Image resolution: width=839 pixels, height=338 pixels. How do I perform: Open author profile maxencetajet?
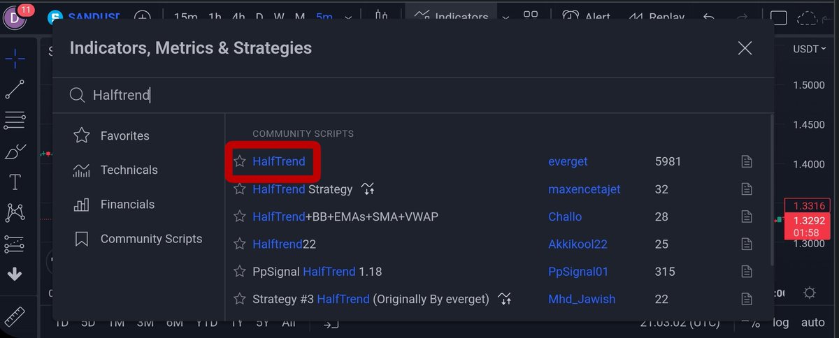[x=584, y=189]
